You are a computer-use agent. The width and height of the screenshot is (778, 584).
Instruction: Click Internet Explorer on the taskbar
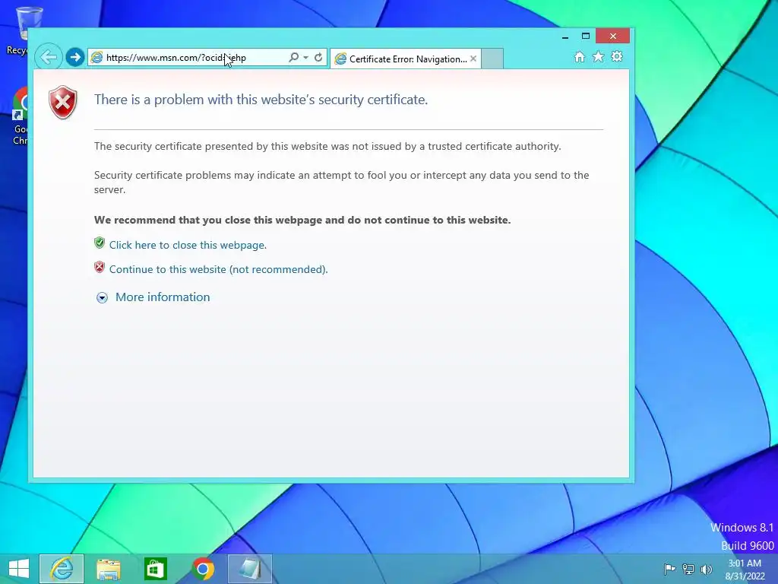tap(62, 569)
